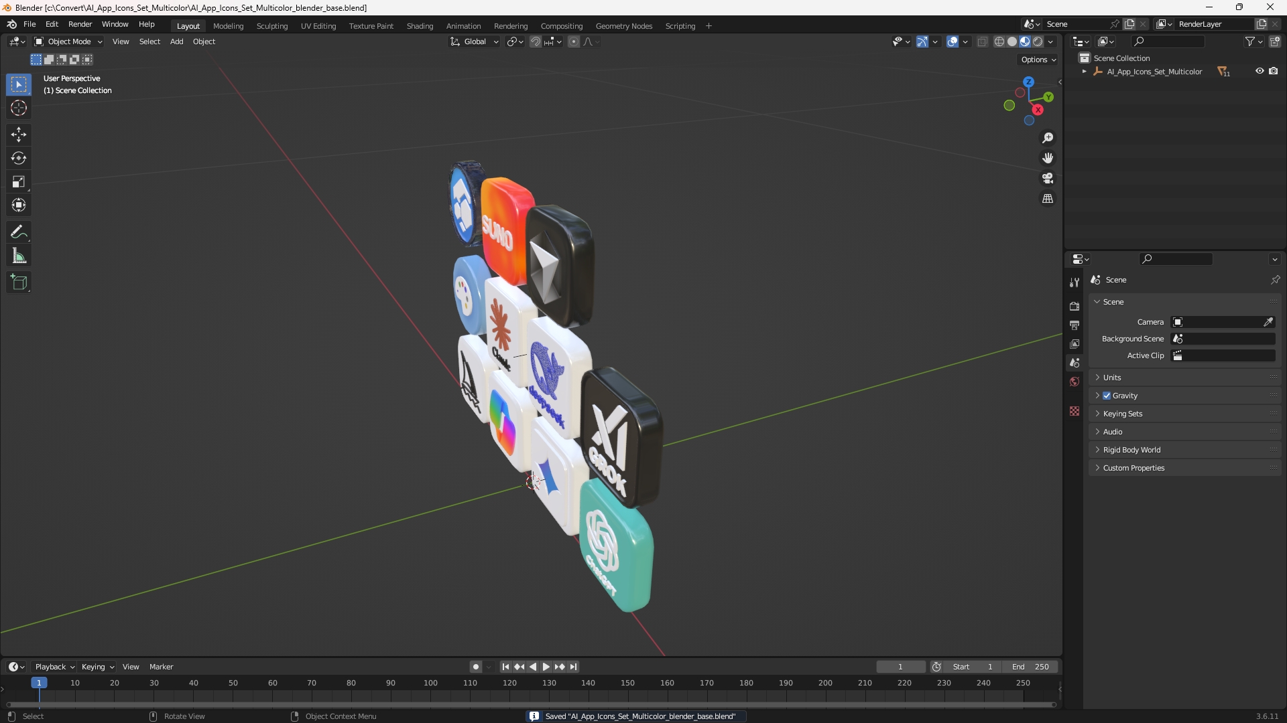Select the Add Cube tool
The height and width of the screenshot is (723, 1287).
(x=19, y=283)
